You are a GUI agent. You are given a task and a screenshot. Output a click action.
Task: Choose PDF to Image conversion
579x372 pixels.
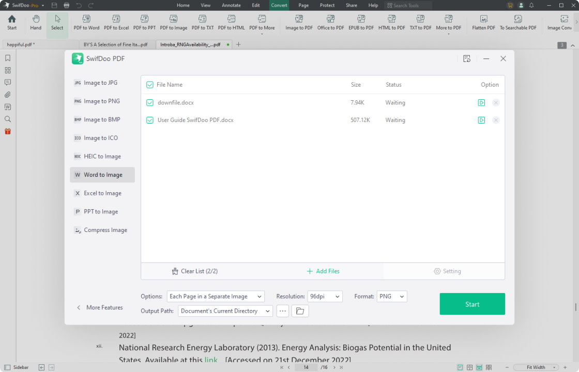(x=173, y=23)
